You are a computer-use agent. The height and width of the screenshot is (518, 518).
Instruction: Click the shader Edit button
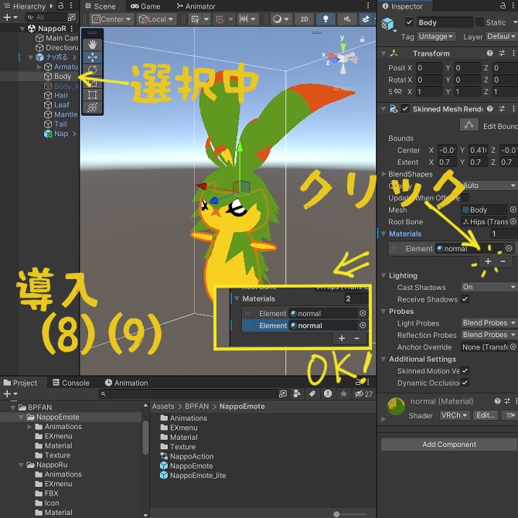(486, 415)
